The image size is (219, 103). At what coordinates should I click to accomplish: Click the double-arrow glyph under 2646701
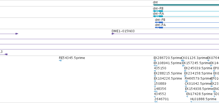pos(156,102)
